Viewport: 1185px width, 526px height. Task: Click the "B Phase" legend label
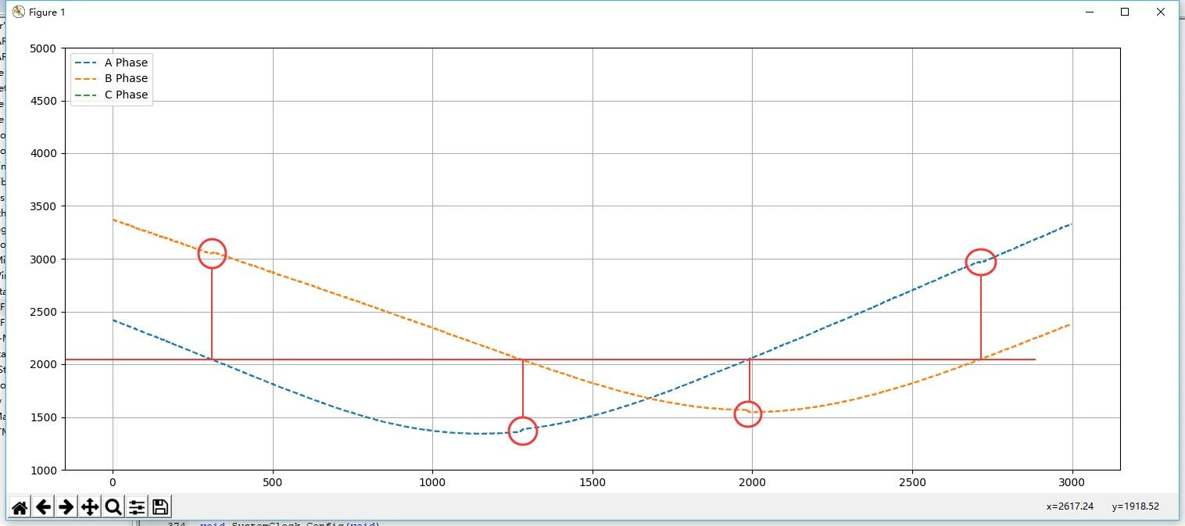pyautogui.click(x=126, y=78)
